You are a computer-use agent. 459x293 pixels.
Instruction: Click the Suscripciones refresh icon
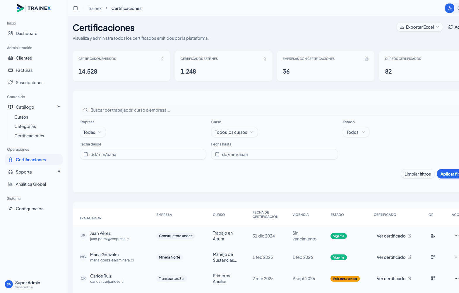click(x=11, y=82)
